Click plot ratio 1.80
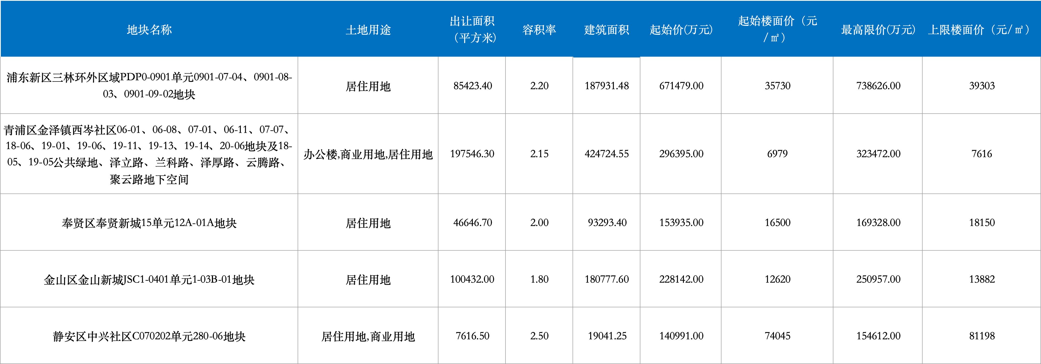This screenshot has width=1041, height=364. coord(539,279)
